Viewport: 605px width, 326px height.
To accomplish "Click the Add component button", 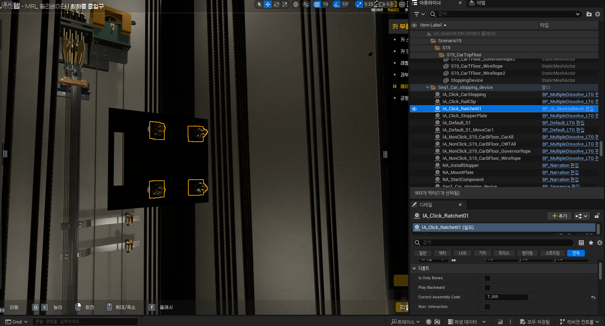I will pyautogui.click(x=559, y=216).
